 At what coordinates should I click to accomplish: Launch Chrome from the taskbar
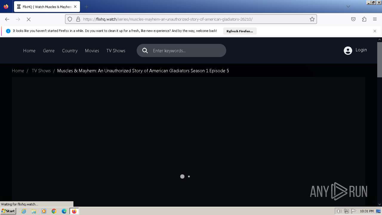point(54,211)
